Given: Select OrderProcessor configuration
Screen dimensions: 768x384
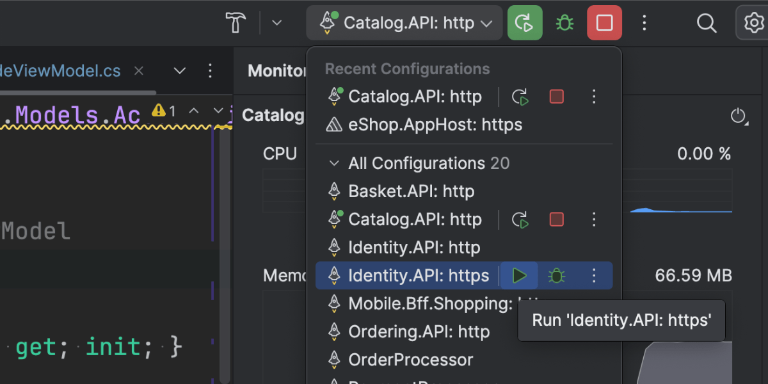Looking at the screenshot, I should click(x=410, y=360).
